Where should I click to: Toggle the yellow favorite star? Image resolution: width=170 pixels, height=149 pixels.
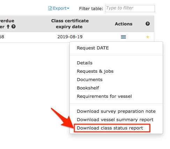(x=148, y=37)
